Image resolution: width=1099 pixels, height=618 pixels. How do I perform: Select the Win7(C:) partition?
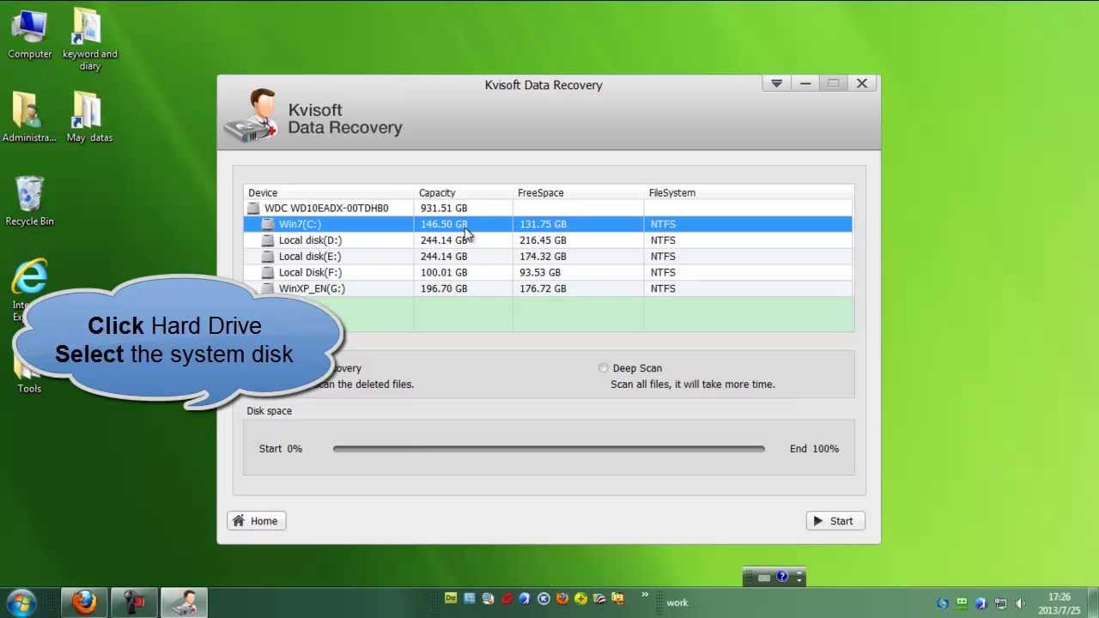click(x=548, y=224)
